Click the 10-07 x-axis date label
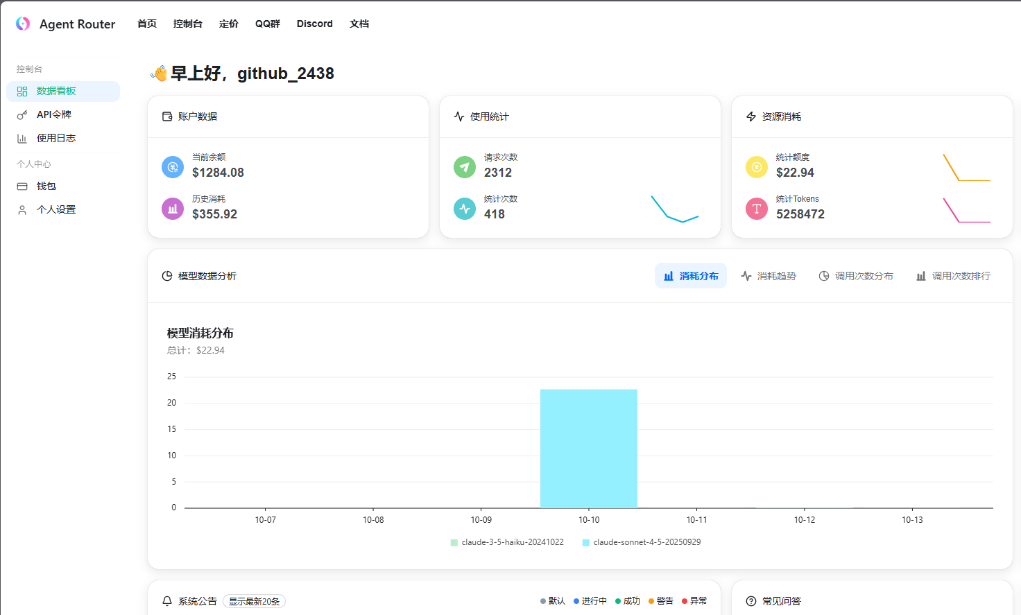1021x615 pixels. point(266,520)
